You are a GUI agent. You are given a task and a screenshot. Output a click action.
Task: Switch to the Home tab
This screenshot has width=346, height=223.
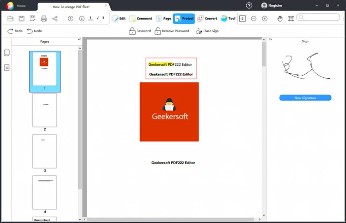click(21, 6)
